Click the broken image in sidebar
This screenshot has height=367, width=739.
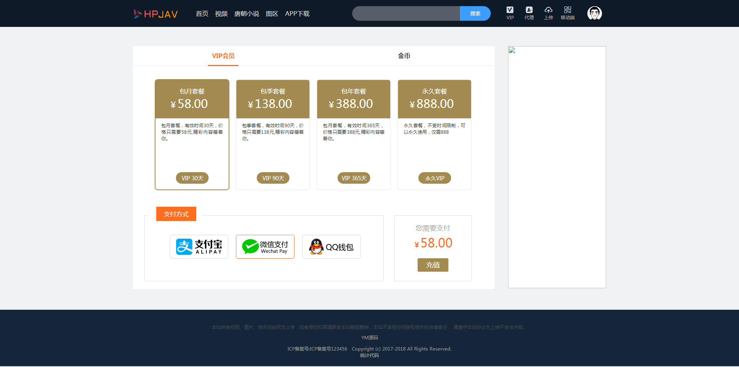click(512, 50)
